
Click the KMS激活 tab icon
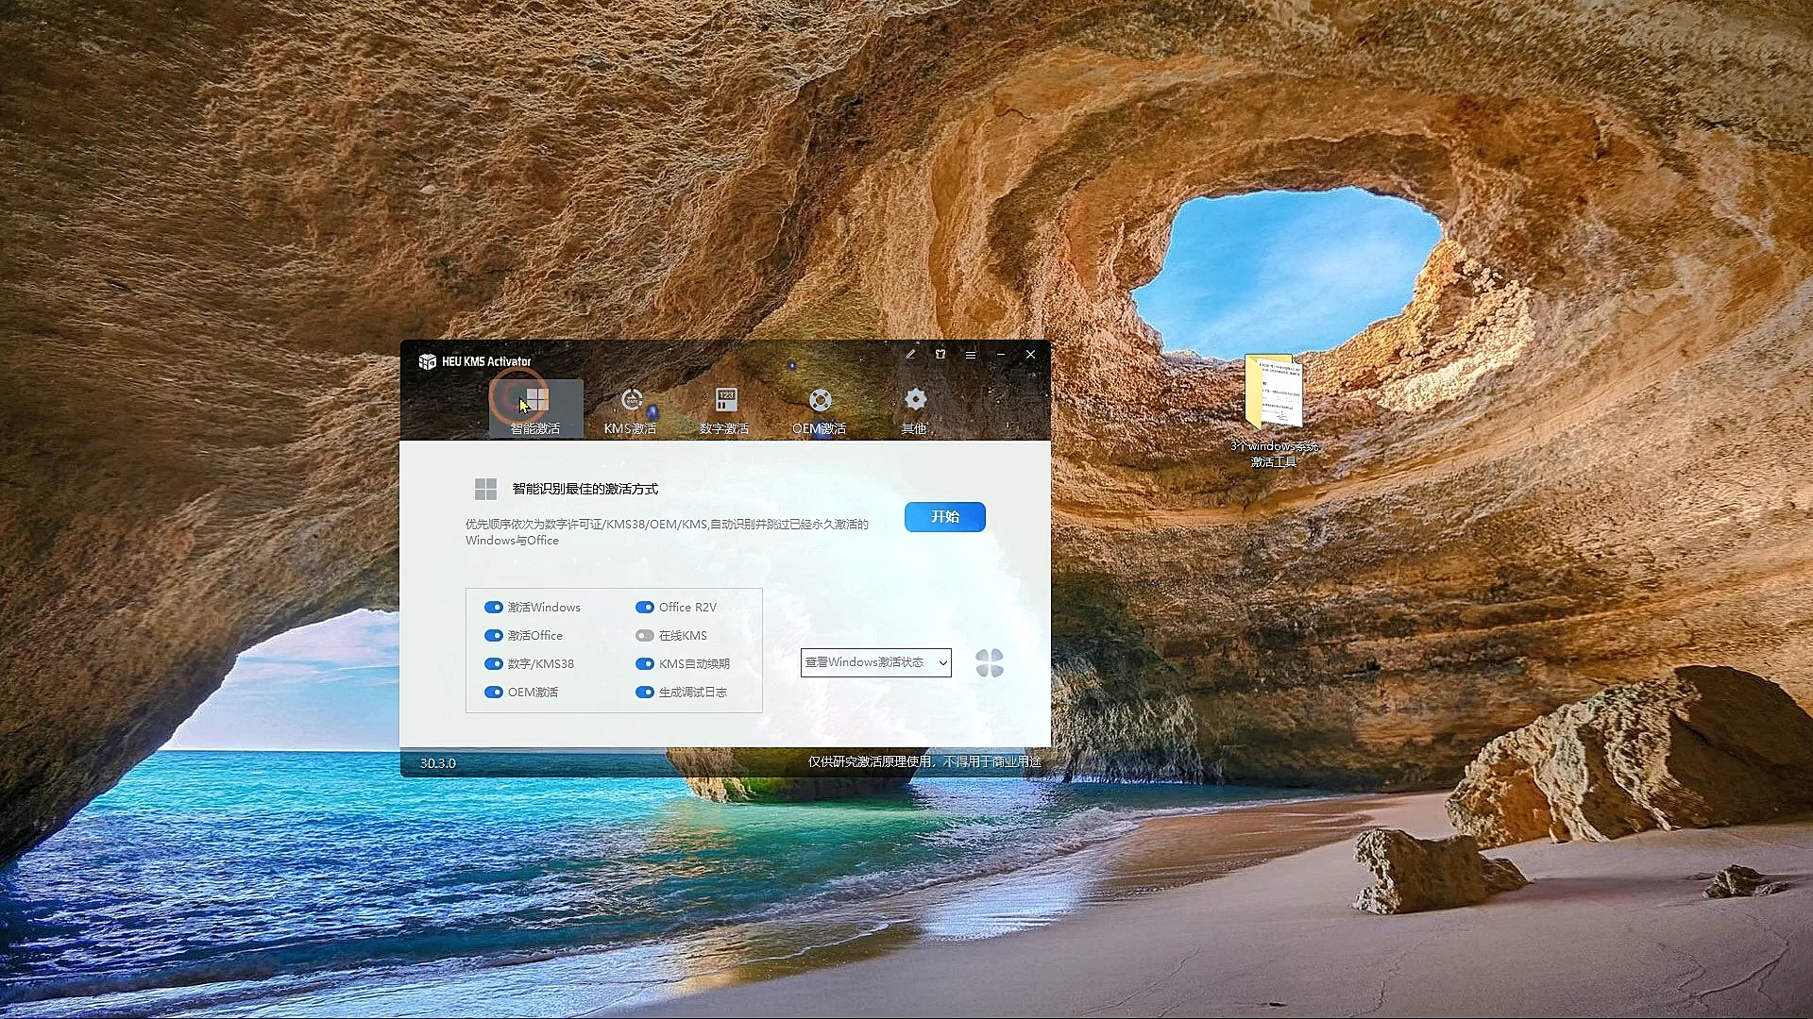click(x=629, y=399)
